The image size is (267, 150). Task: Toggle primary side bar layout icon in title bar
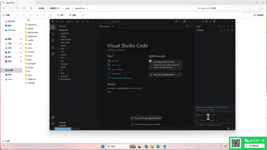tap(207, 21)
